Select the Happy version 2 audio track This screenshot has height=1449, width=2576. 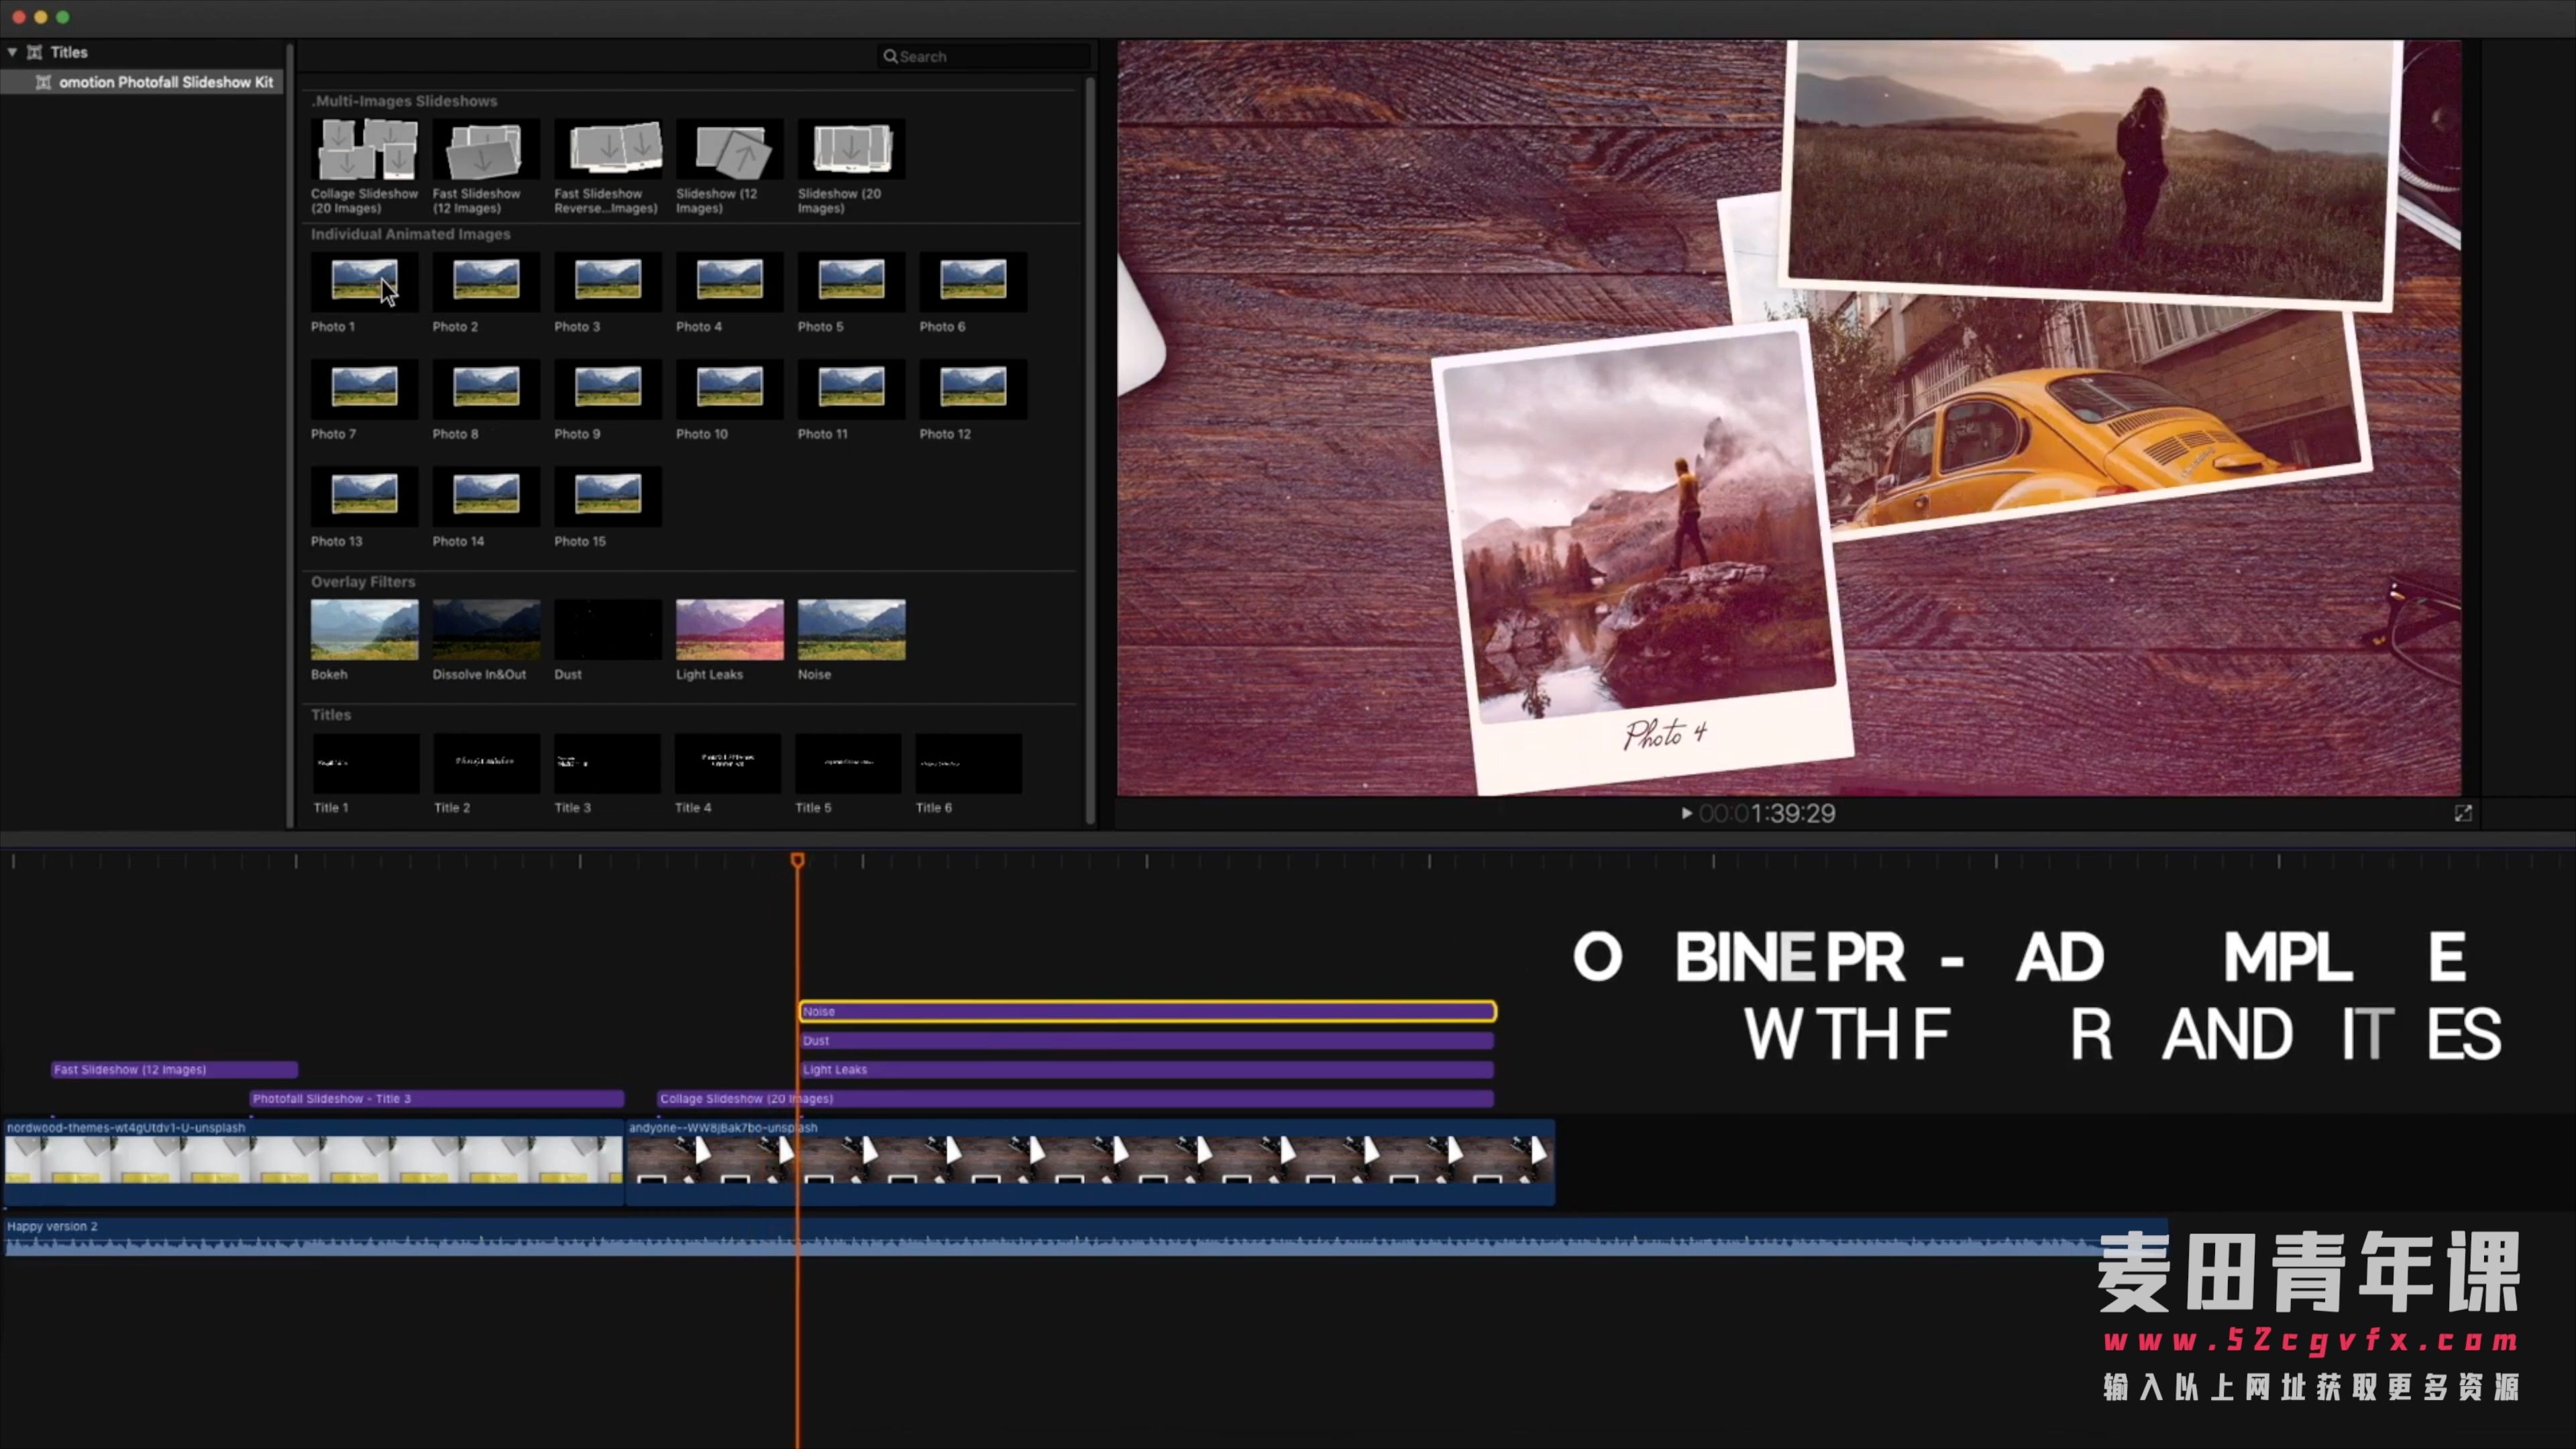1085,1236
